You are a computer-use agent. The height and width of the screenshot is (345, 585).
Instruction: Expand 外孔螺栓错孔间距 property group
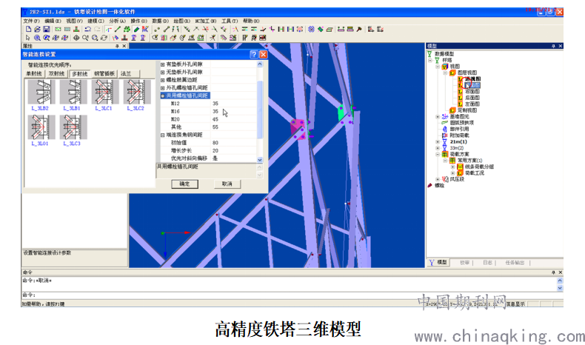point(163,87)
